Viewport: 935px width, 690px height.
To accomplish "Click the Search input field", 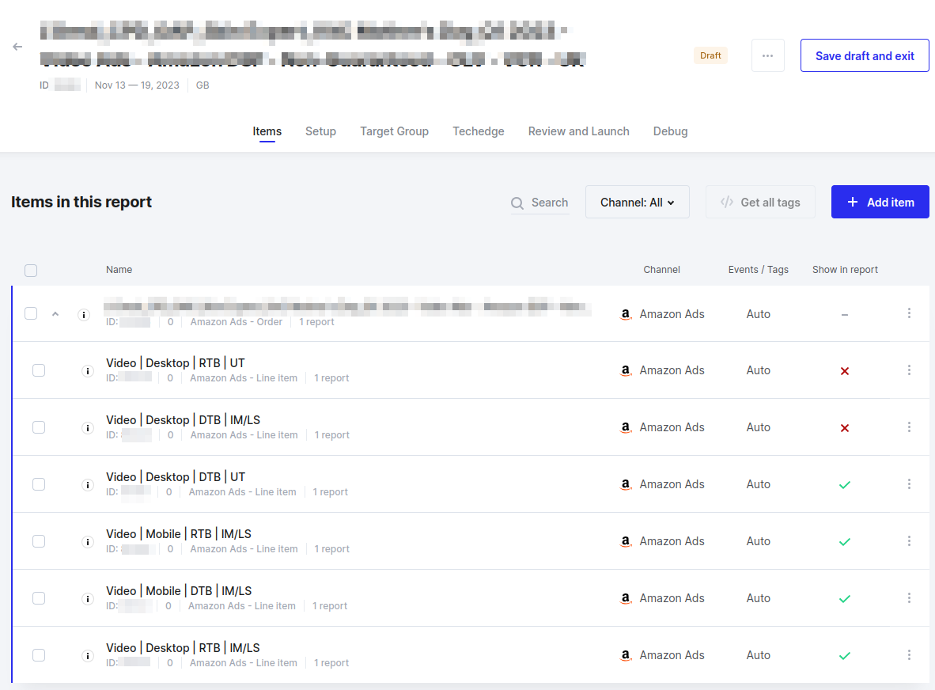I will (x=549, y=203).
